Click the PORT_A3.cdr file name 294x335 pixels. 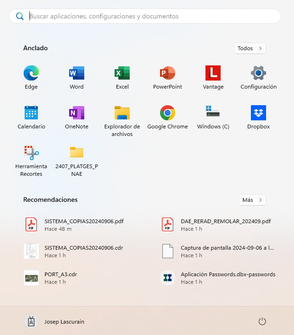point(61,274)
